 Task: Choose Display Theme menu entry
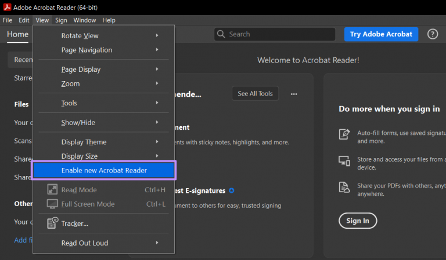coord(104,142)
